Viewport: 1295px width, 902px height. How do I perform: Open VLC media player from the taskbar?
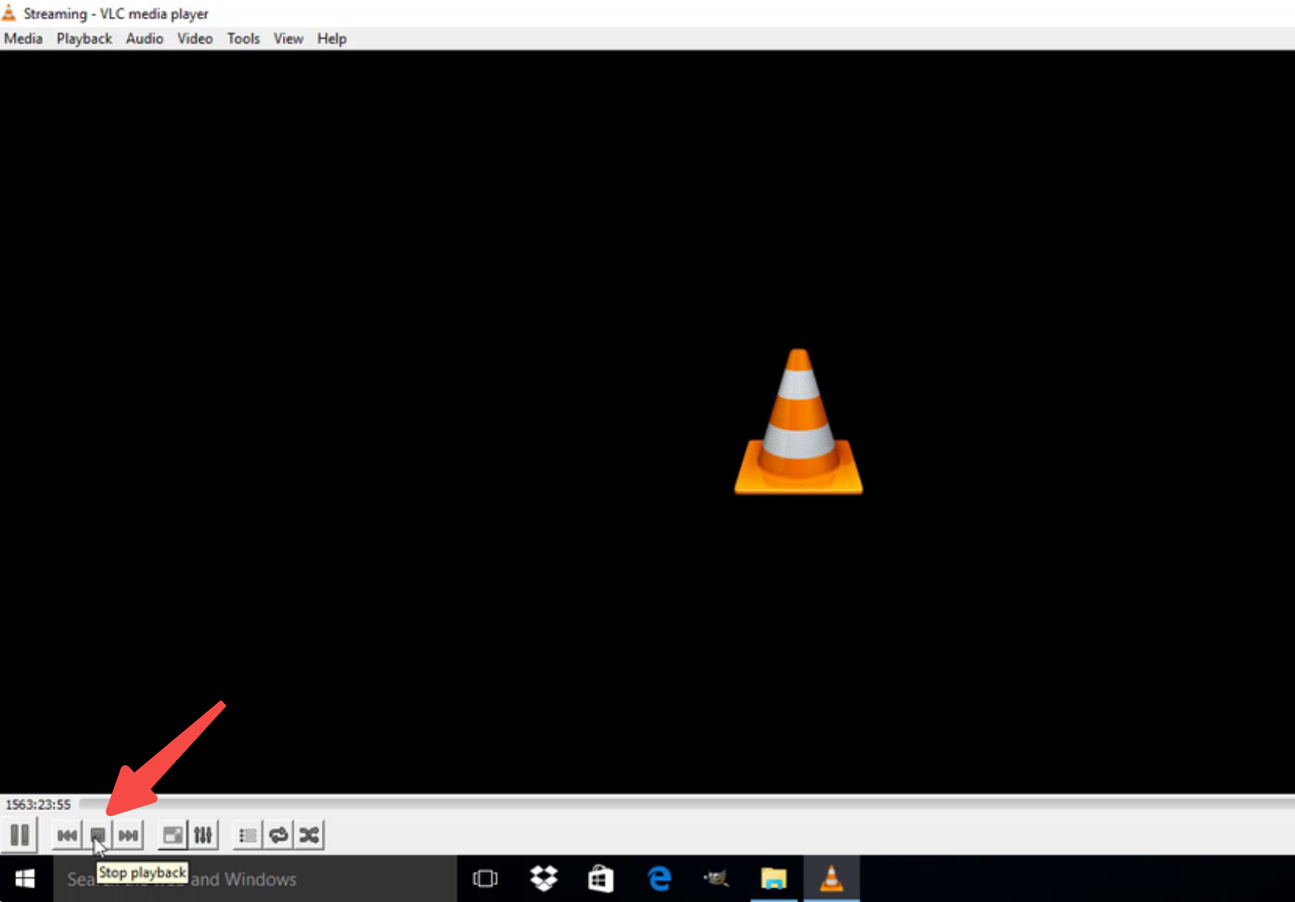click(831, 878)
